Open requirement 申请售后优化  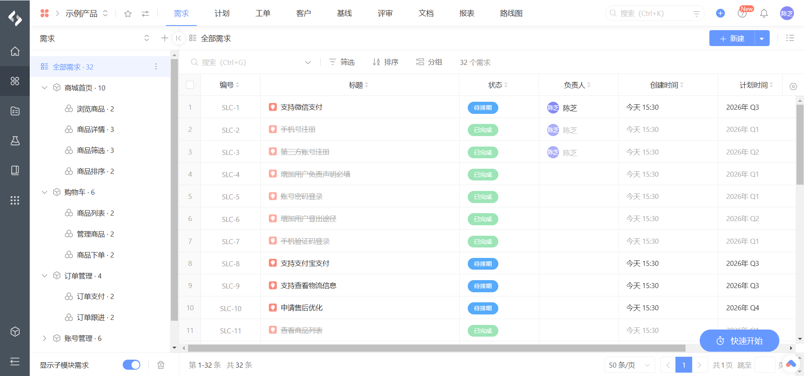tap(301, 308)
